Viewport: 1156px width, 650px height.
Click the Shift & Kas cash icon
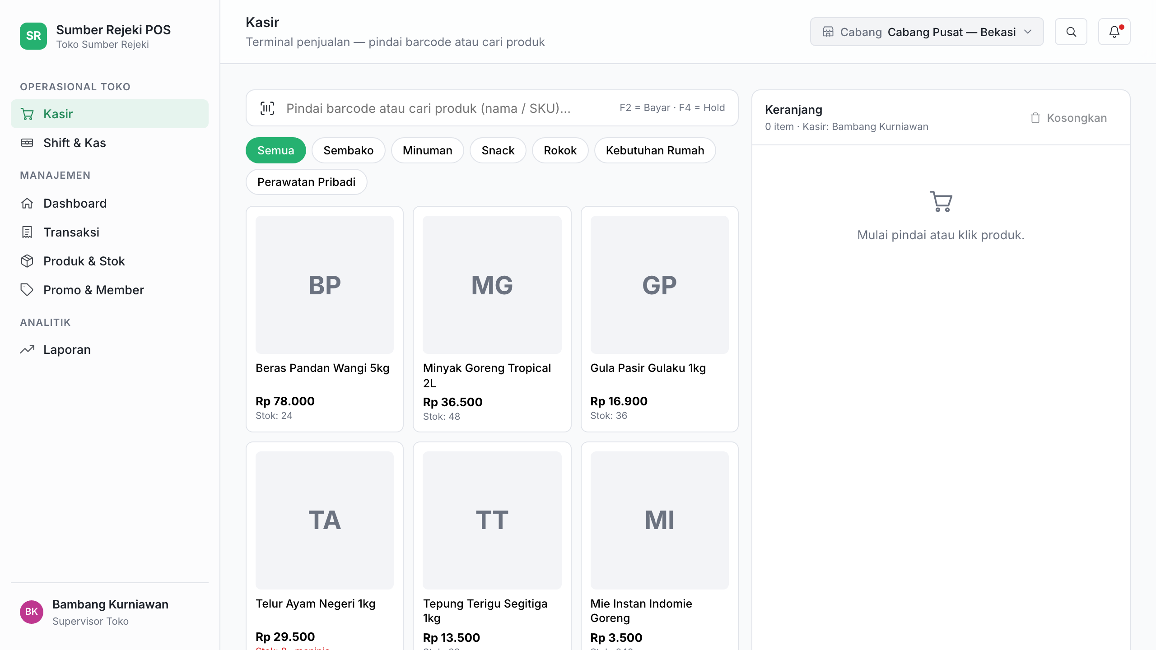[x=27, y=143]
